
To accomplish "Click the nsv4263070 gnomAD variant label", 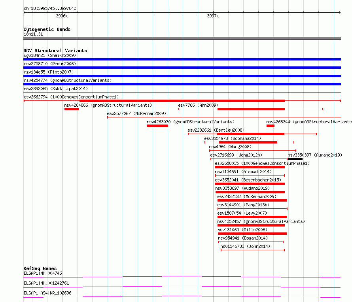I will click(x=191, y=122).
